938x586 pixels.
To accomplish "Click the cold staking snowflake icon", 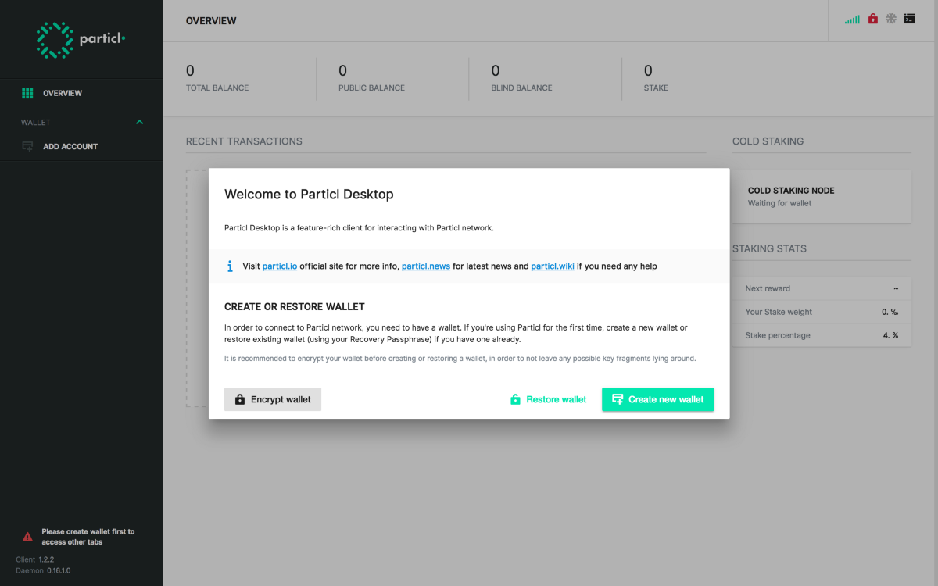I will (x=891, y=19).
